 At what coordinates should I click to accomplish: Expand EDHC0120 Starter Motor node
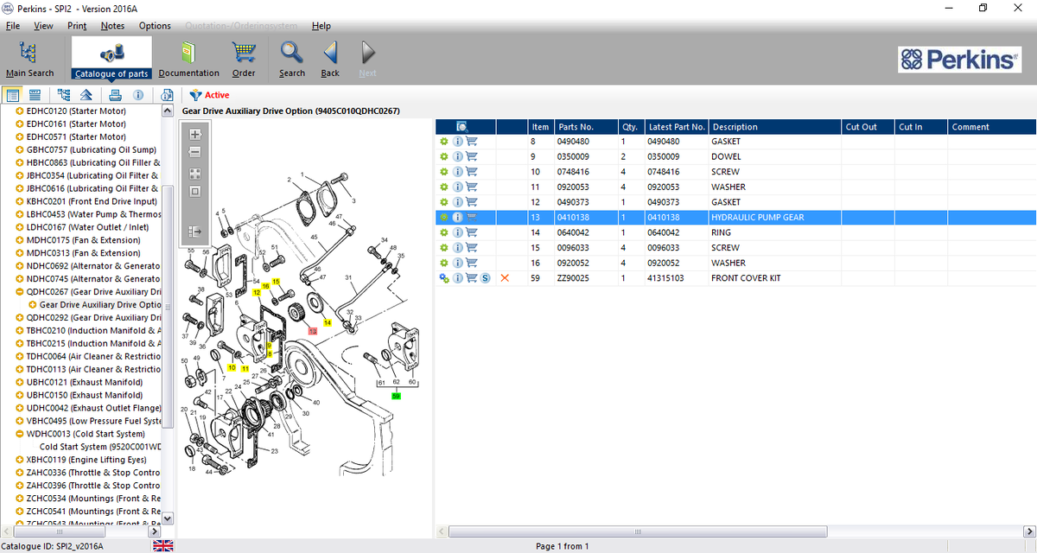pyautogui.click(x=20, y=111)
